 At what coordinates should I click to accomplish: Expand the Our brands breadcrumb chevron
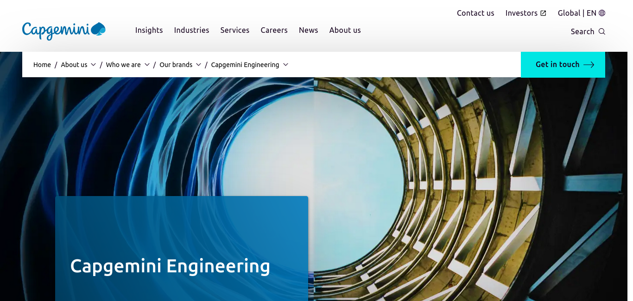[x=198, y=65]
